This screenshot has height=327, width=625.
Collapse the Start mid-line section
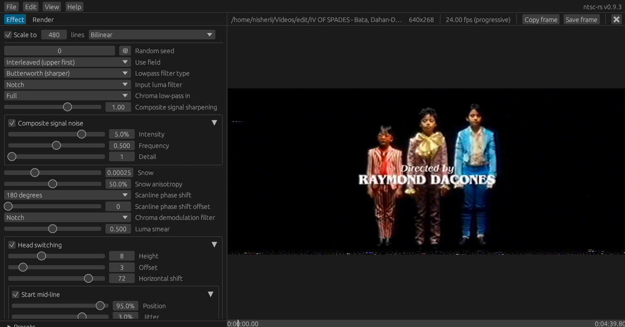[x=210, y=294]
